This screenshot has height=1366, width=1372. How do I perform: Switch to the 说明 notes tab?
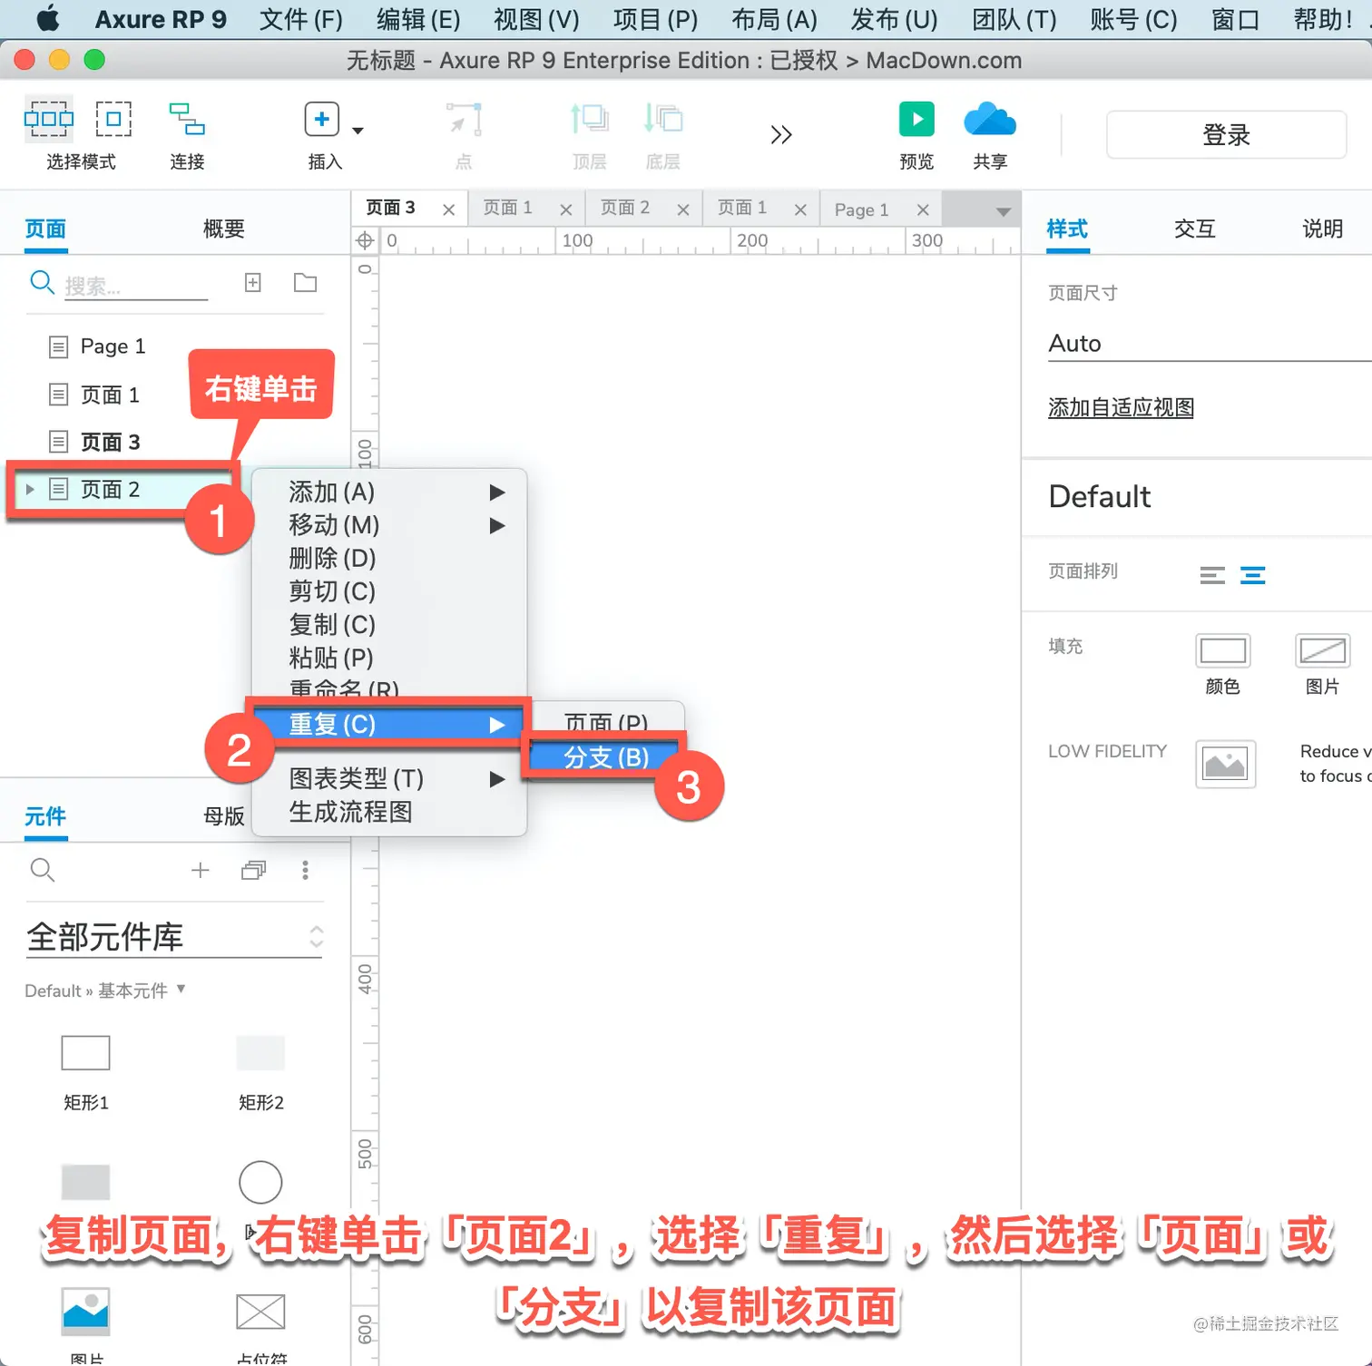pos(1322,229)
